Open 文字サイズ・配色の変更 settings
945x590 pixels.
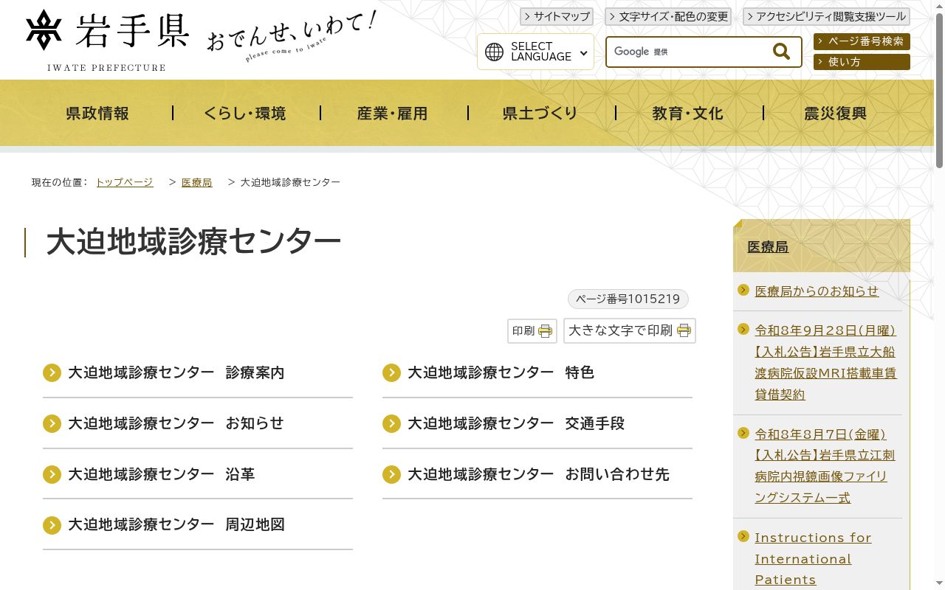pos(668,16)
